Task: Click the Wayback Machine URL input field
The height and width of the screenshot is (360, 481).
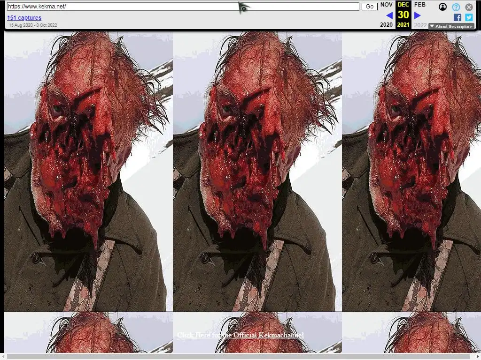Action: (183, 7)
